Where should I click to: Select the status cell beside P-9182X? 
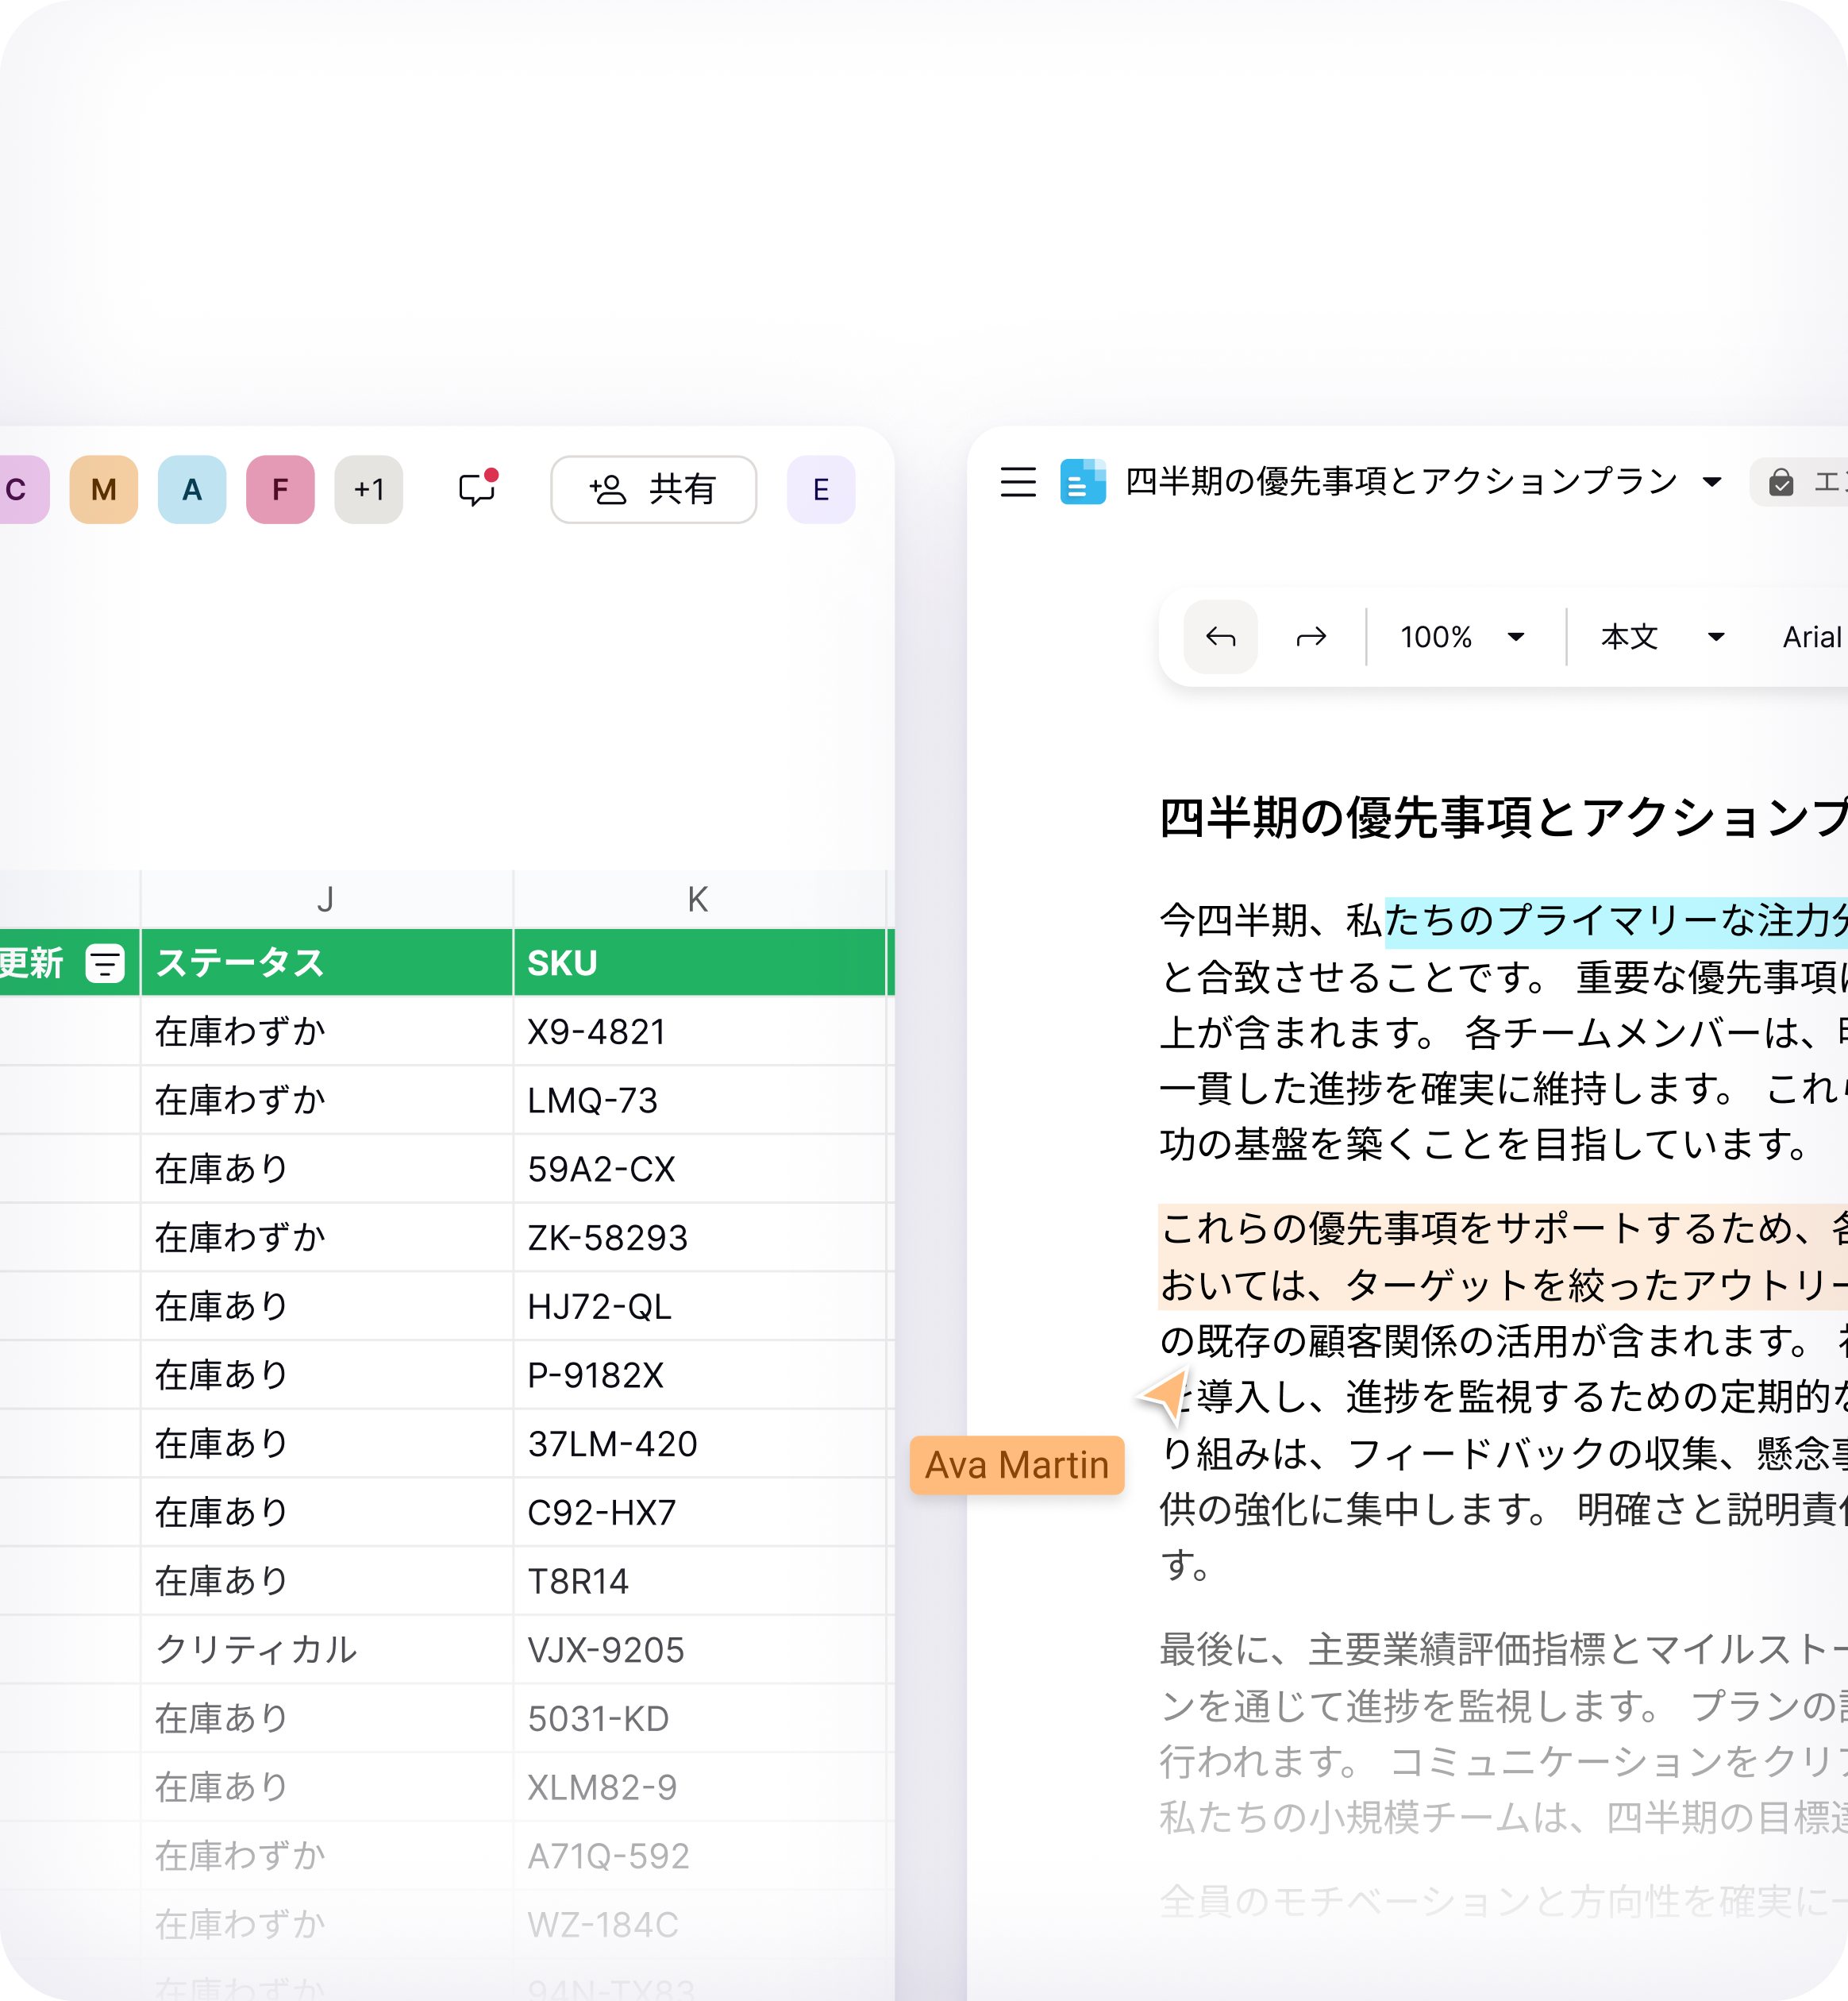coord(326,1374)
